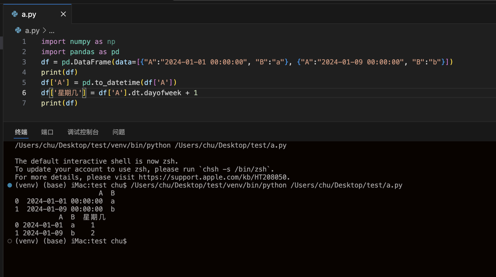Click the blue command marker dot in terminal
This screenshot has width=496, height=277.
coord(10,185)
